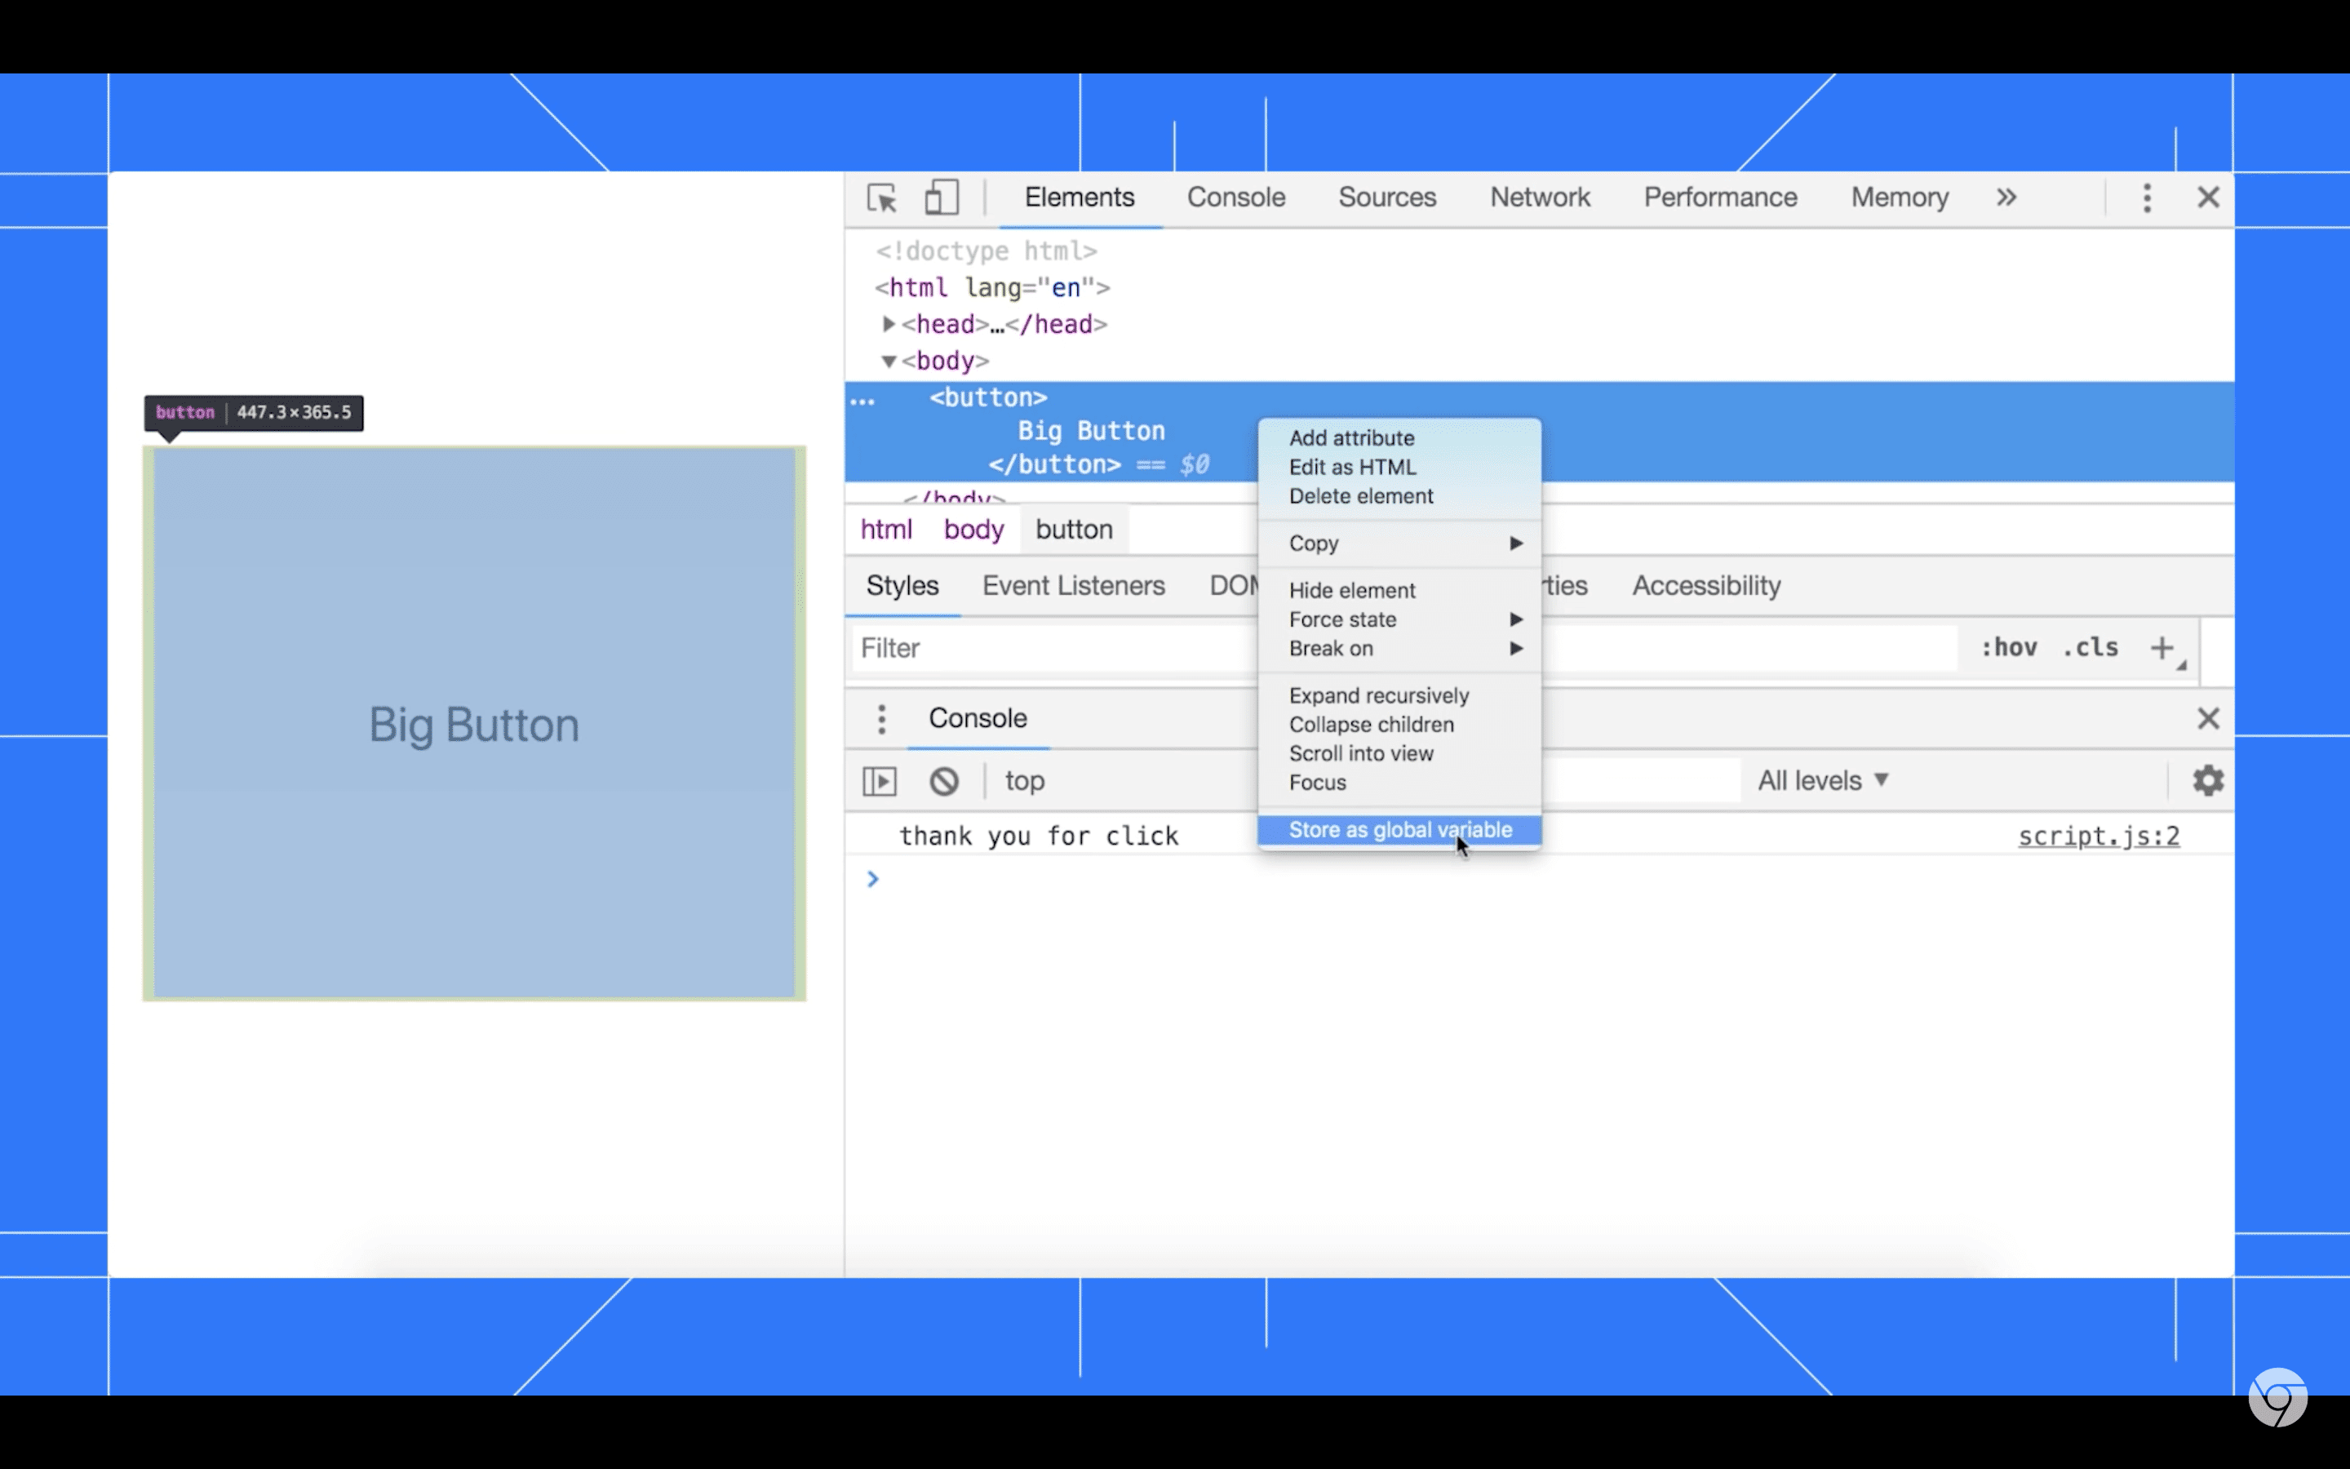Click the Add attribute option in context menu

(1350, 437)
